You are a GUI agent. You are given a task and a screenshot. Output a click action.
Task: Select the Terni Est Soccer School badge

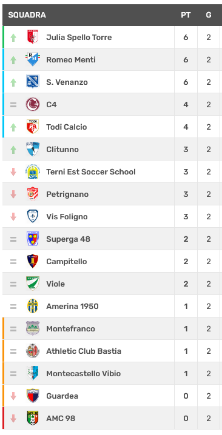(x=33, y=171)
